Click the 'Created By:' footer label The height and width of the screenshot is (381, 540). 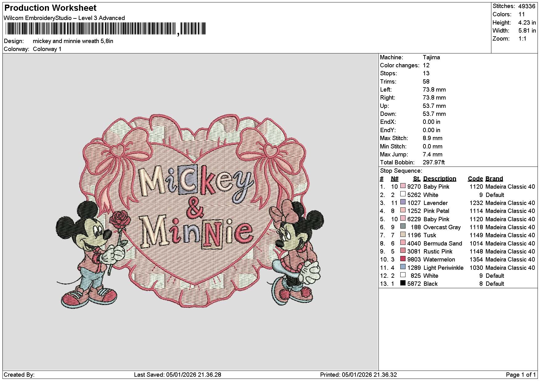19,375
